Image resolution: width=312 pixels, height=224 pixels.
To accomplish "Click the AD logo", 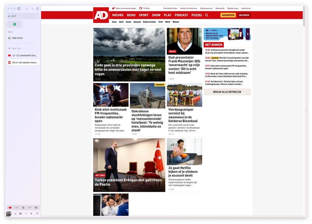I will [x=101, y=15].
